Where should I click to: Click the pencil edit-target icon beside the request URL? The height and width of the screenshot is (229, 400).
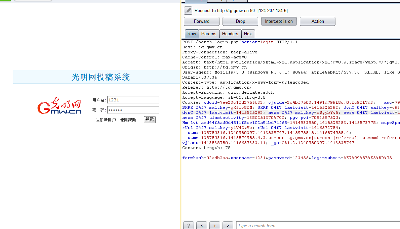(x=188, y=11)
